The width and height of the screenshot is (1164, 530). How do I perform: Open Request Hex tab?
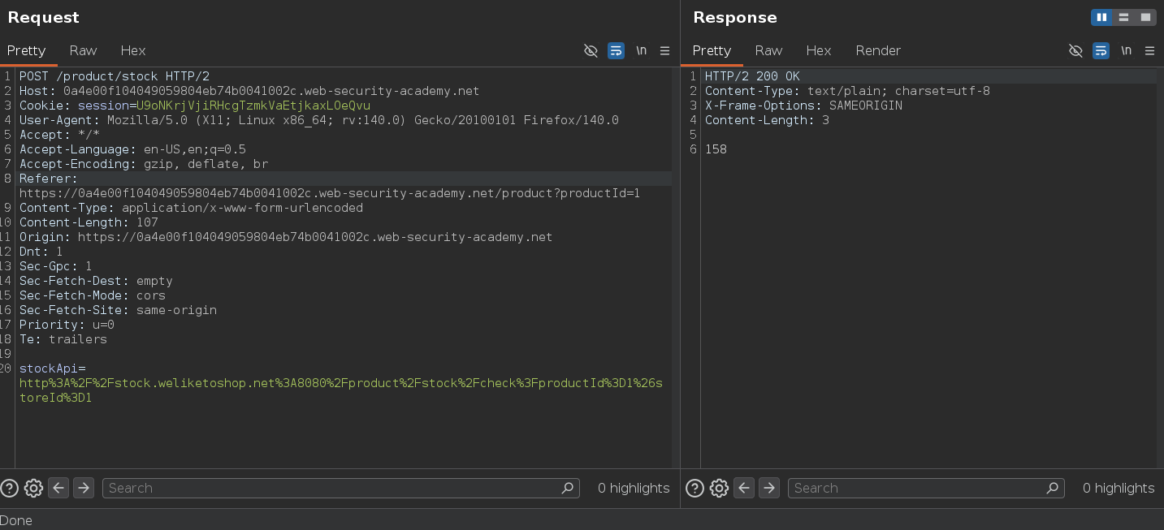(x=133, y=50)
